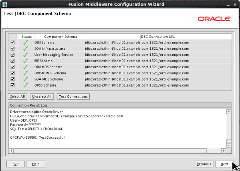Click the Select All button

click(18, 96)
